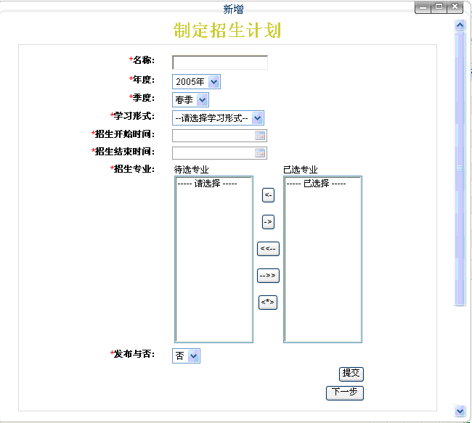
Task: Click the 制定招生计划 heading text
Action: (227, 30)
